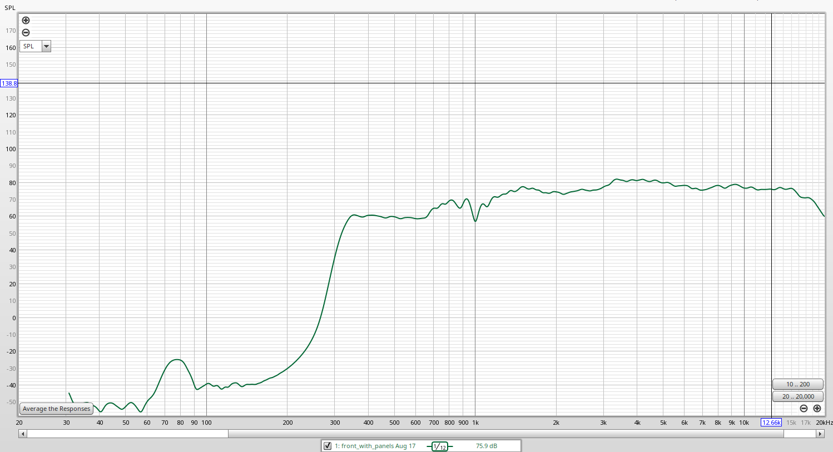Select the 1: front_with_panels Aug 17 legend label
This screenshot has height=452, width=833.
coord(375,446)
